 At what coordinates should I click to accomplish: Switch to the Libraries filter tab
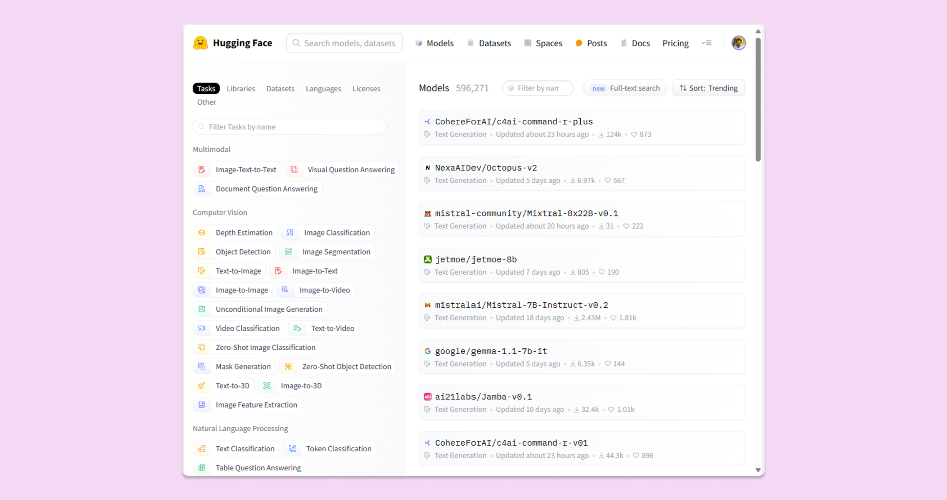tap(241, 88)
